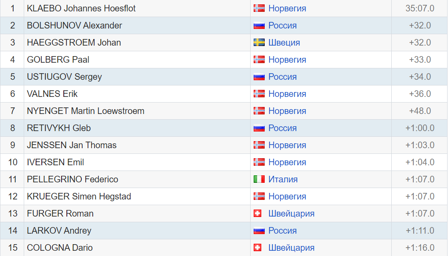Screen dimensions: 448x256
Task: Open Швеция country link
Action: 284,43
